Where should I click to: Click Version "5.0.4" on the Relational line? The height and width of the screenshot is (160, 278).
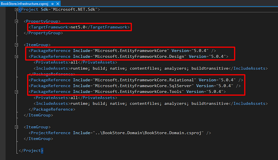[x=217, y=80]
